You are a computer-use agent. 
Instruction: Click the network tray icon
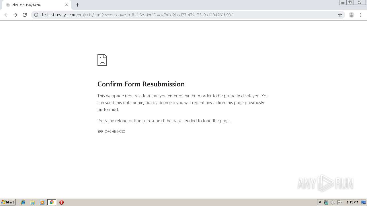[x=326, y=202]
